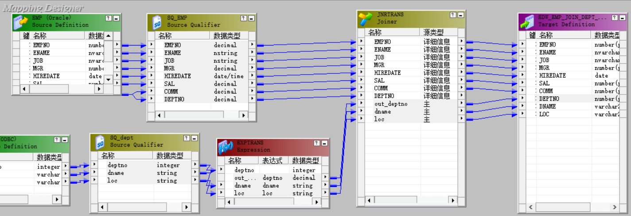Click EMPNO input port arrow in JNRTRANS
Image resolution: width=631 pixels, height=216 pixels.
361,42
